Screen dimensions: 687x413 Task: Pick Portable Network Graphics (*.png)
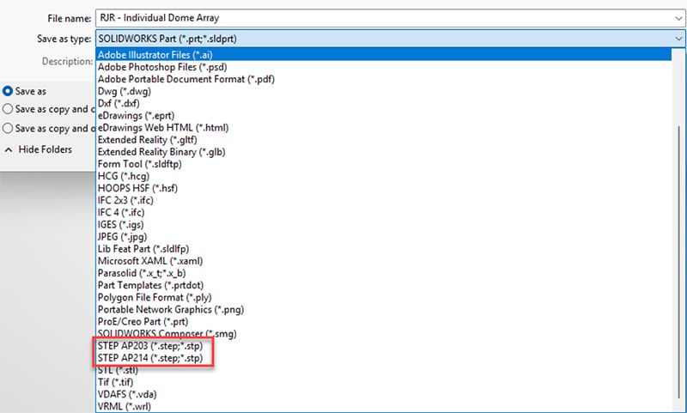[x=383, y=309]
